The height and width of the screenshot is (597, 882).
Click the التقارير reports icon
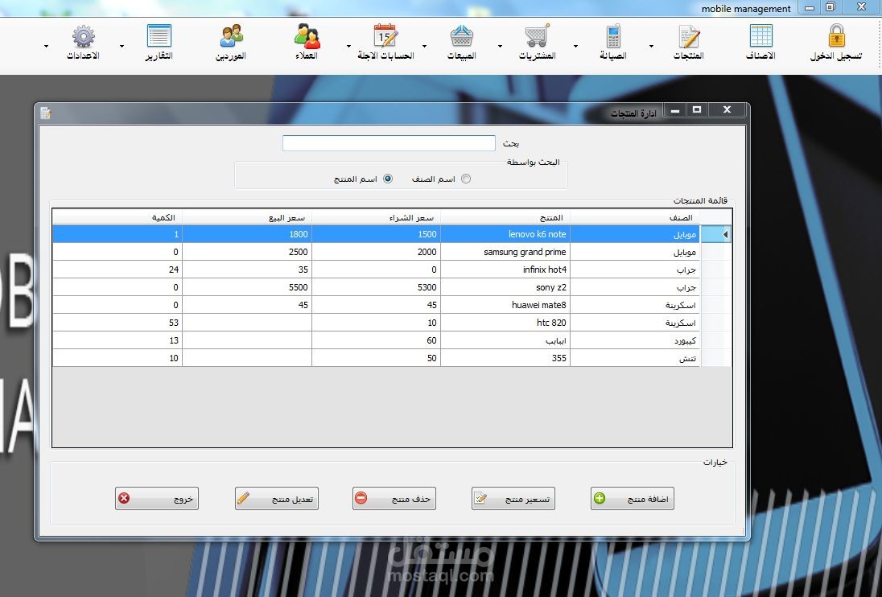coord(159,35)
